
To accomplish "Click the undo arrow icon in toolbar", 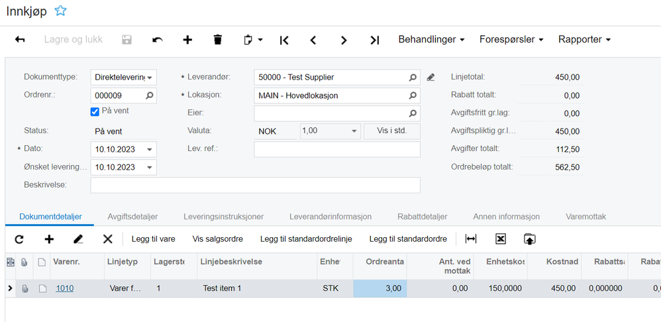I will [x=158, y=40].
